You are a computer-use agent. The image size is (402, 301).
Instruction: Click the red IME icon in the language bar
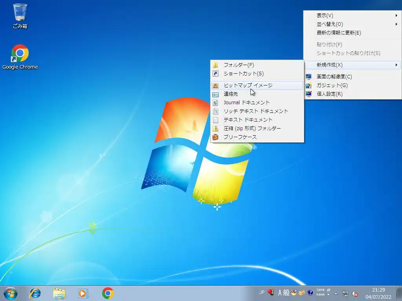(270, 292)
